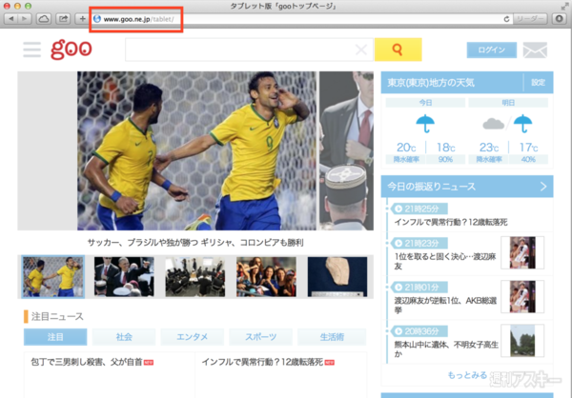The width and height of the screenshot is (572, 398).
Task: Select the 明日 weather label
Action: 508,103
